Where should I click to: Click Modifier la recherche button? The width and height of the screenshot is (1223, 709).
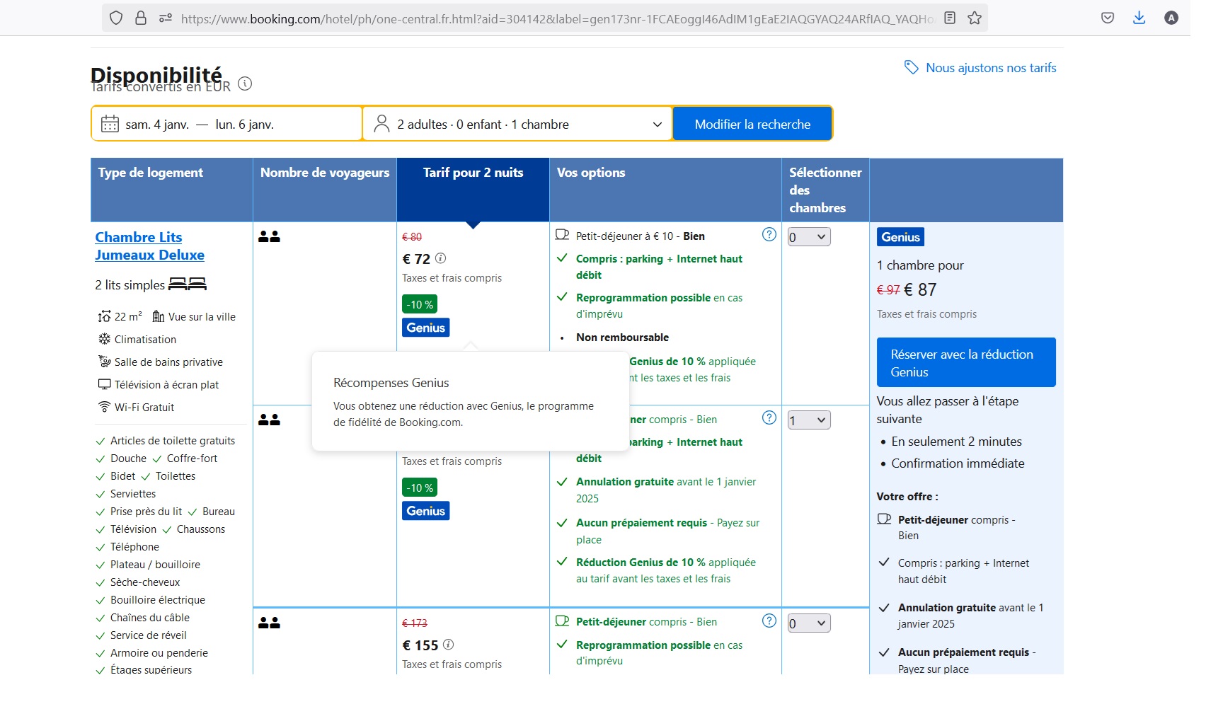click(x=752, y=125)
